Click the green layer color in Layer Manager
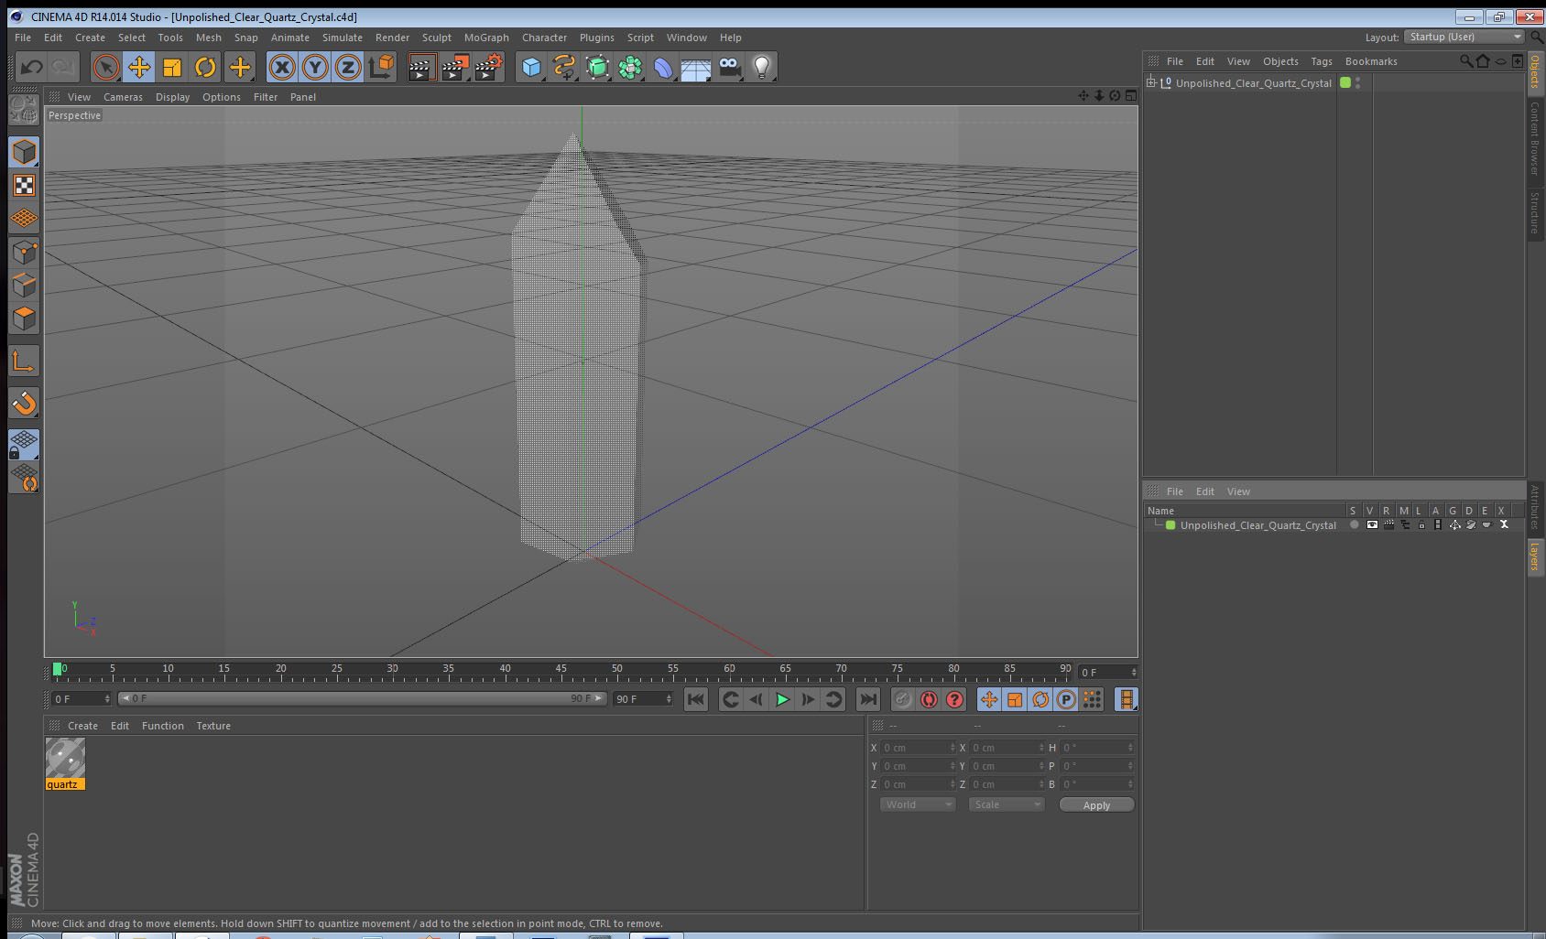Image resolution: width=1546 pixels, height=939 pixels. point(1170,525)
